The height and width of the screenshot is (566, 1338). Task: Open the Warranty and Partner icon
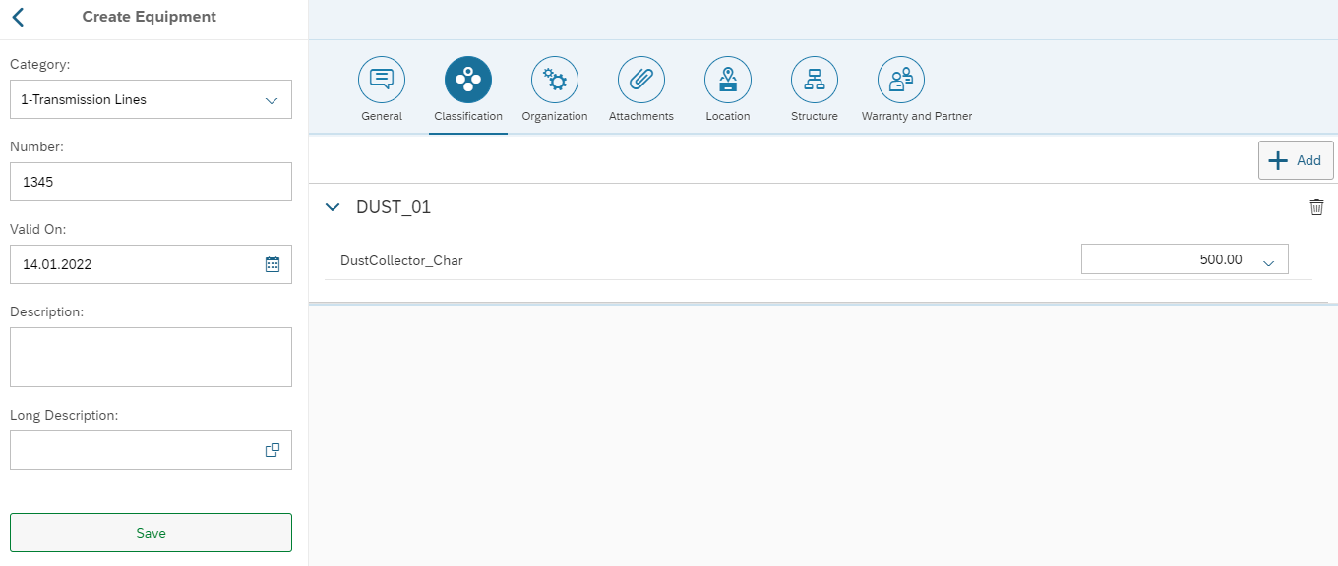pyautogui.click(x=901, y=80)
